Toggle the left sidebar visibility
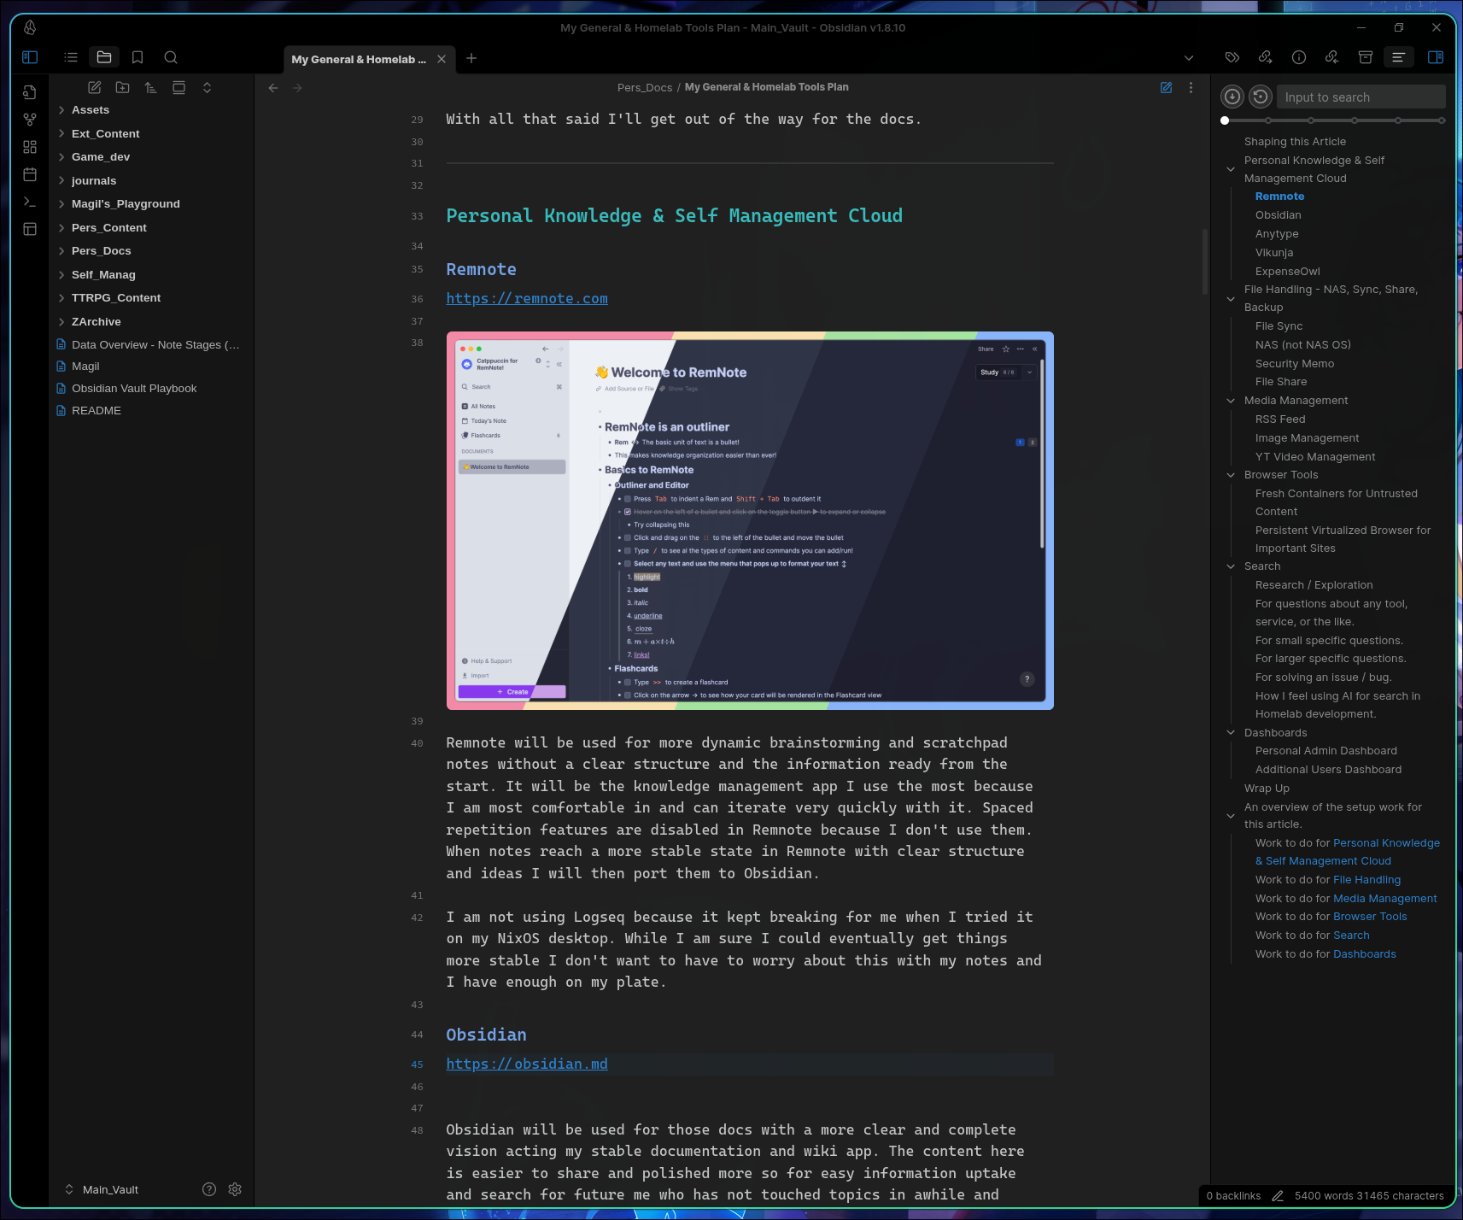The image size is (1463, 1220). click(30, 57)
